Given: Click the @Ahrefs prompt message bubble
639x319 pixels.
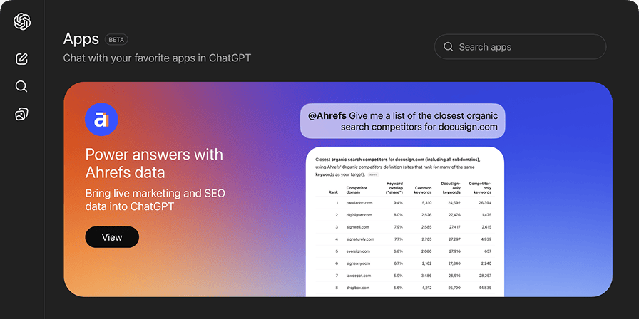Looking at the screenshot, I should (403, 121).
